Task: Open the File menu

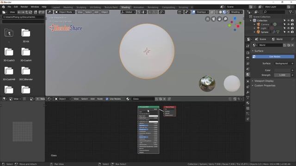Action: pos(9,7)
